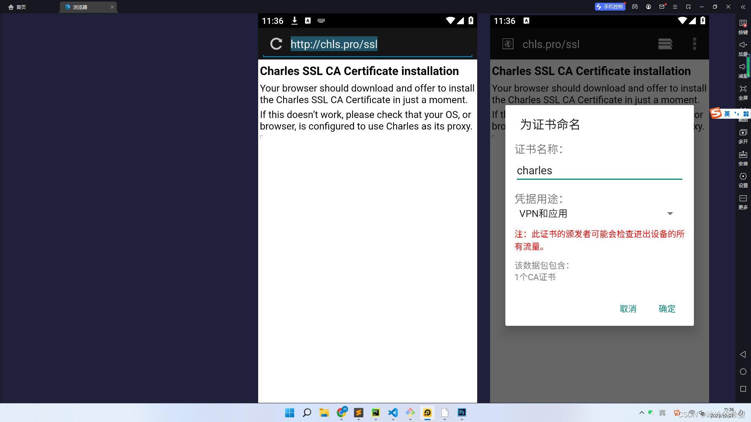The height and width of the screenshot is (422, 751).
Task: Open the 手机控制 phone control button
Action: tap(609, 7)
